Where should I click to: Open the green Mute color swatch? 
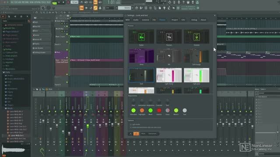[x=150, y=110]
